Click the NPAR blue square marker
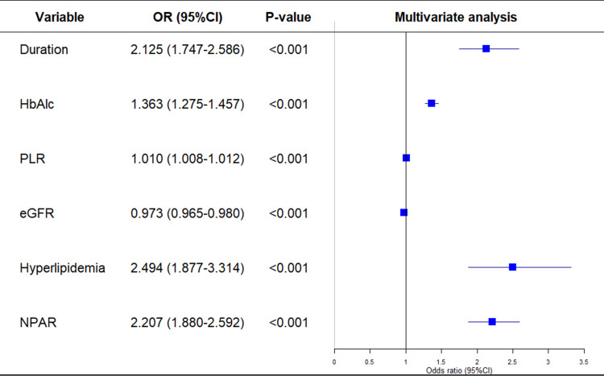 coord(492,321)
